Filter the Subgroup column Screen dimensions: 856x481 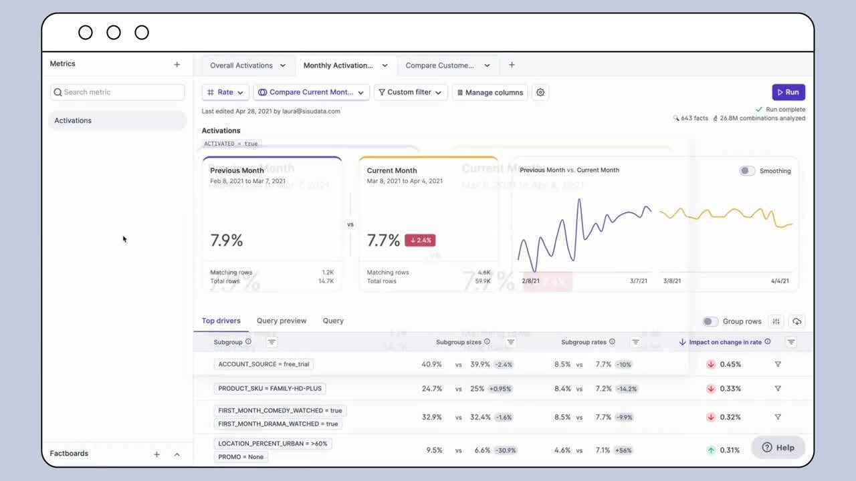[x=272, y=342]
